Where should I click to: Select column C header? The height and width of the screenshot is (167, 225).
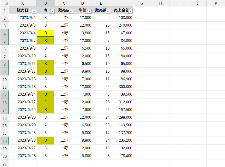tap(64, 3)
